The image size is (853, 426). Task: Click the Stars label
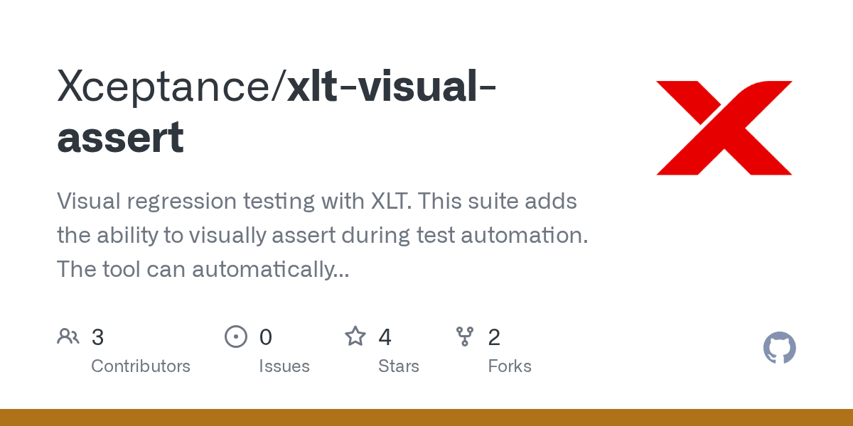click(399, 366)
